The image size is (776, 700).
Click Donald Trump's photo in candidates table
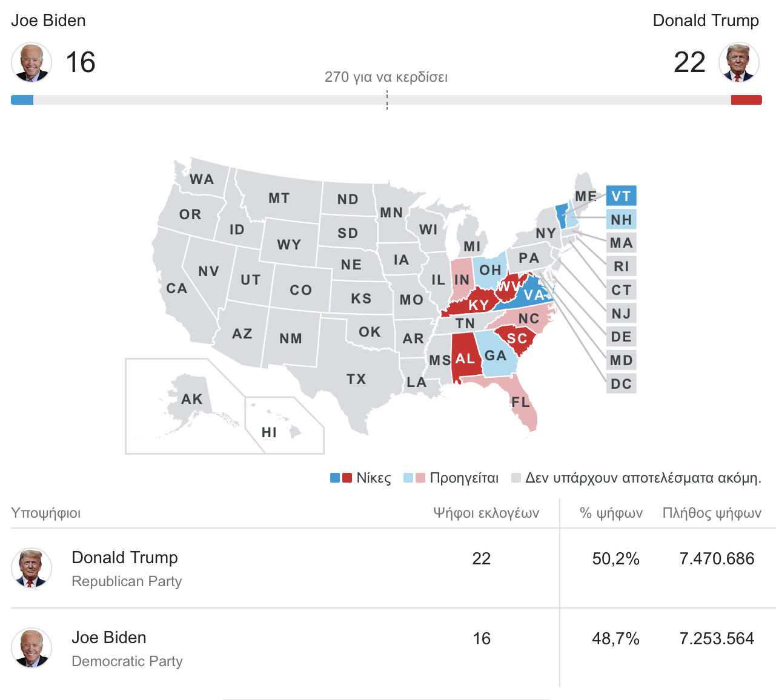coord(32,569)
